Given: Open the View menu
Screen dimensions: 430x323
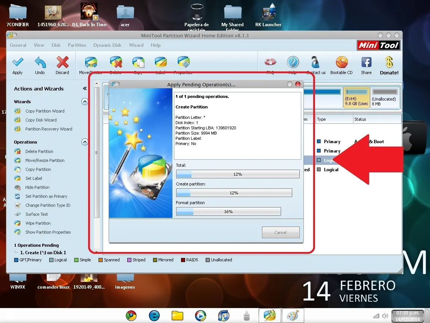Looking at the screenshot, I should point(39,45).
